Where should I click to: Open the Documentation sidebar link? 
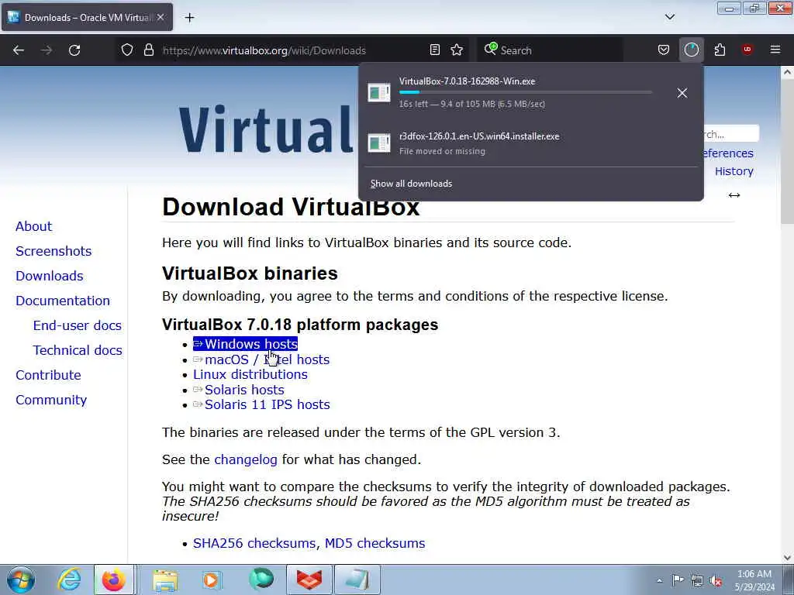point(63,301)
